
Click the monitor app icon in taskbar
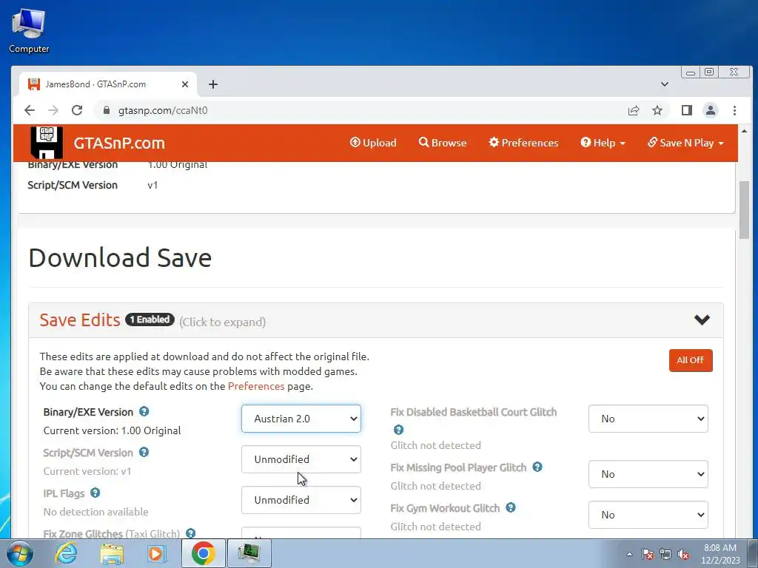tap(249, 553)
